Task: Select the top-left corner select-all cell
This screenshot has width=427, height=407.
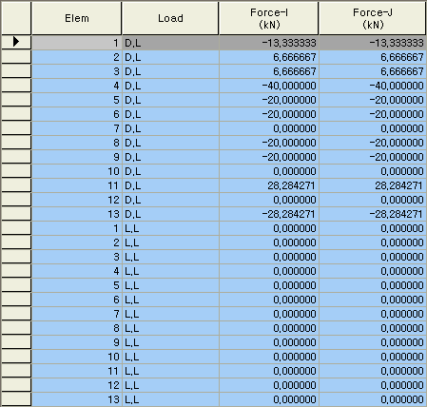Action: coord(16,18)
